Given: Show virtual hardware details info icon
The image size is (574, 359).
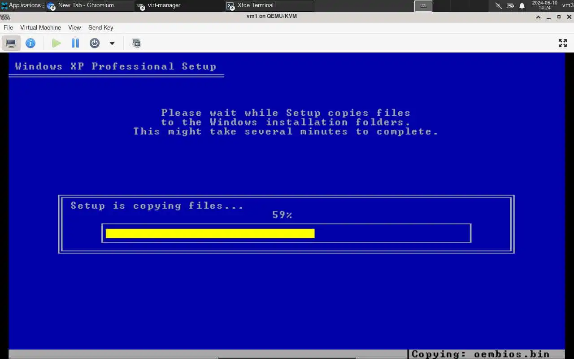Looking at the screenshot, I should coord(30,43).
